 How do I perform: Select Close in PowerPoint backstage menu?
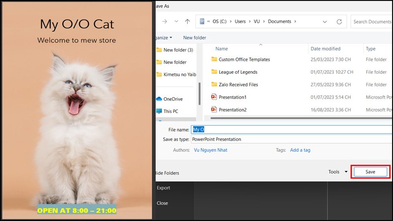[163, 203]
